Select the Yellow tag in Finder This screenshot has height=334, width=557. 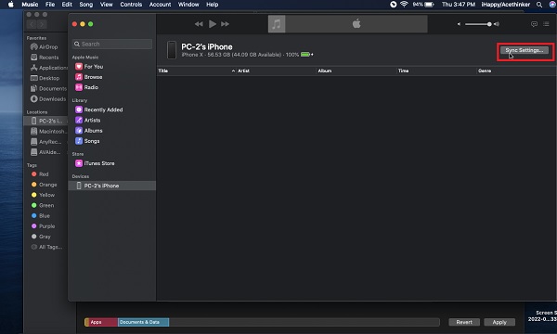(x=43, y=195)
